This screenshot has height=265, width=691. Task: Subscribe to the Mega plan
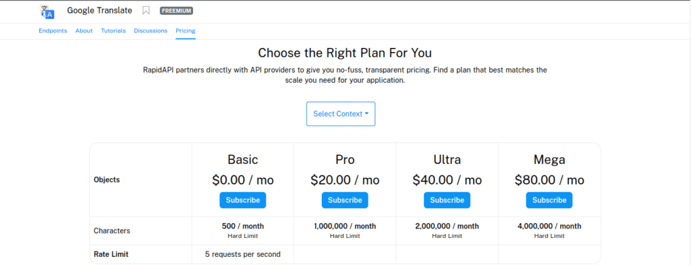pyautogui.click(x=549, y=200)
